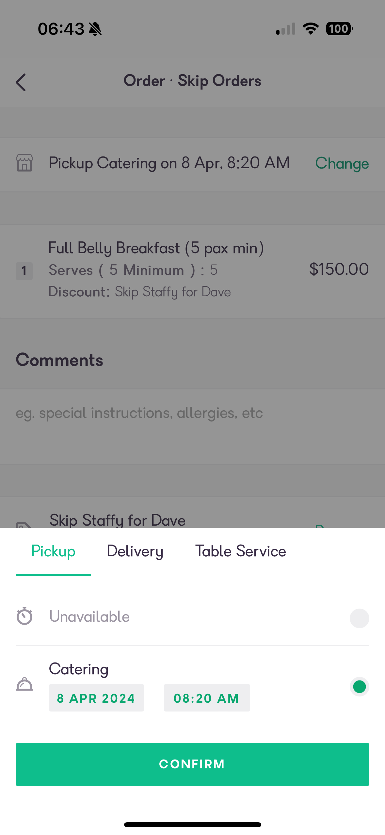Image resolution: width=385 pixels, height=835 pixels.
Task: Tap the battery indicator showing 100
Action: [339, 29]
